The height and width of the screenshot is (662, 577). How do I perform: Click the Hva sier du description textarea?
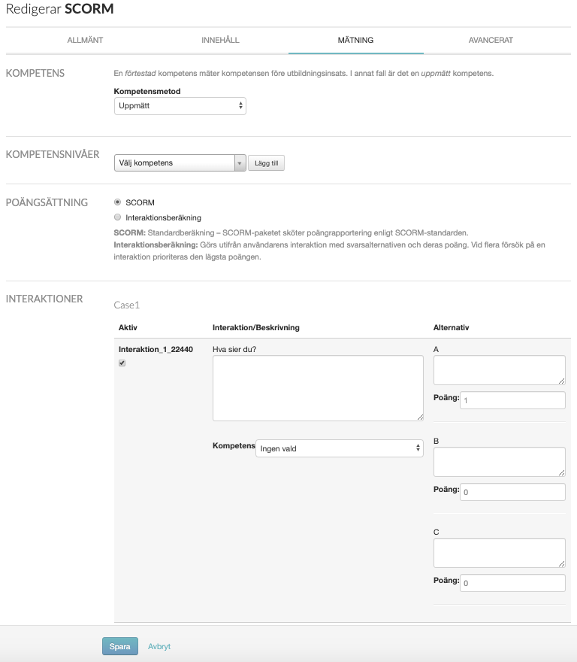[318, 388]
